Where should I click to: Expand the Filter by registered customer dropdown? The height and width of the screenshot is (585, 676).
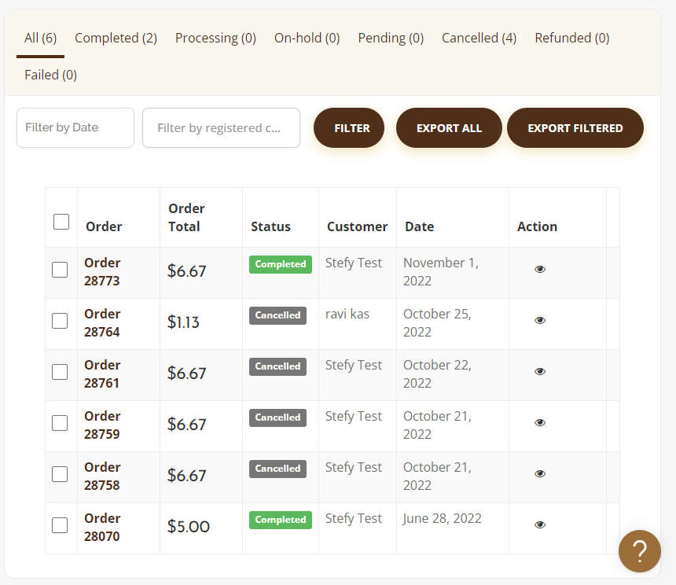click(x=221, y=127)
